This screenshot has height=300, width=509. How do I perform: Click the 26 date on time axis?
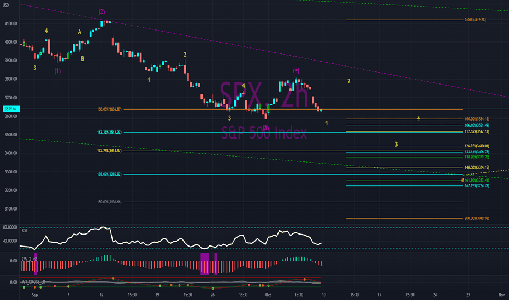(x=212, y=295)
